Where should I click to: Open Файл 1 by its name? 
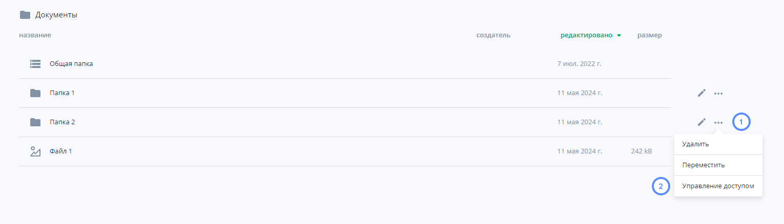60,151
